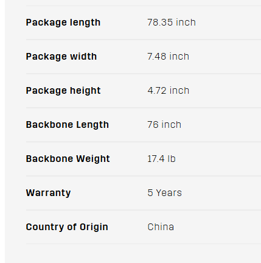
Task: Click the Warranty label
Action: click(48, 193)
